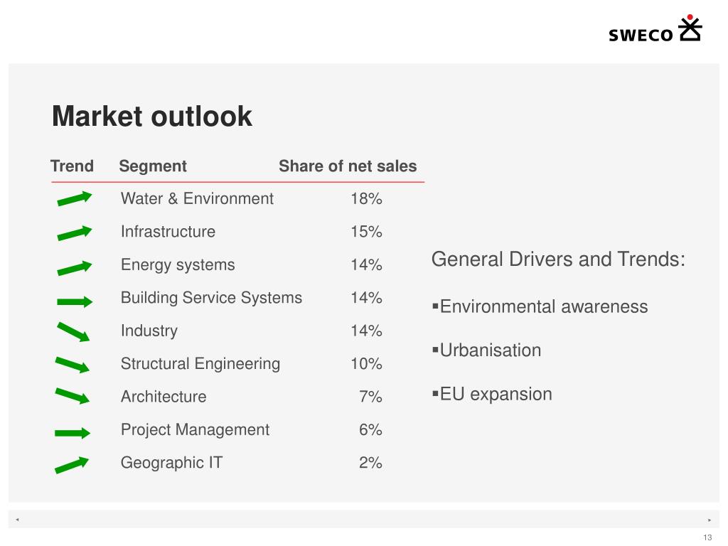Select the green arrow beside Energy systems
Screen dimensions: 728x546
74,268
